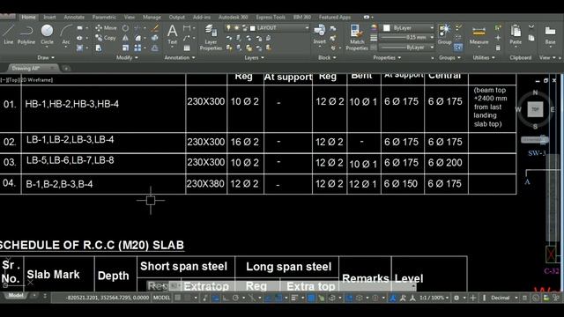Expand the Annotation panel
The width and height of the screenshot is (564, 317).
click(x=180, y=57)
